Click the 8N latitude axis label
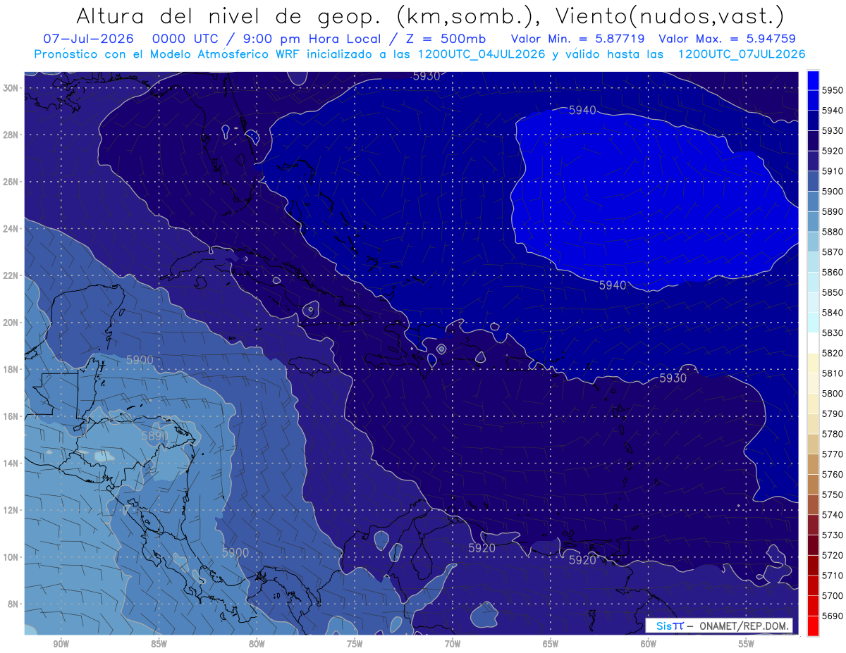The image size is (846, 653). point(13,604)
